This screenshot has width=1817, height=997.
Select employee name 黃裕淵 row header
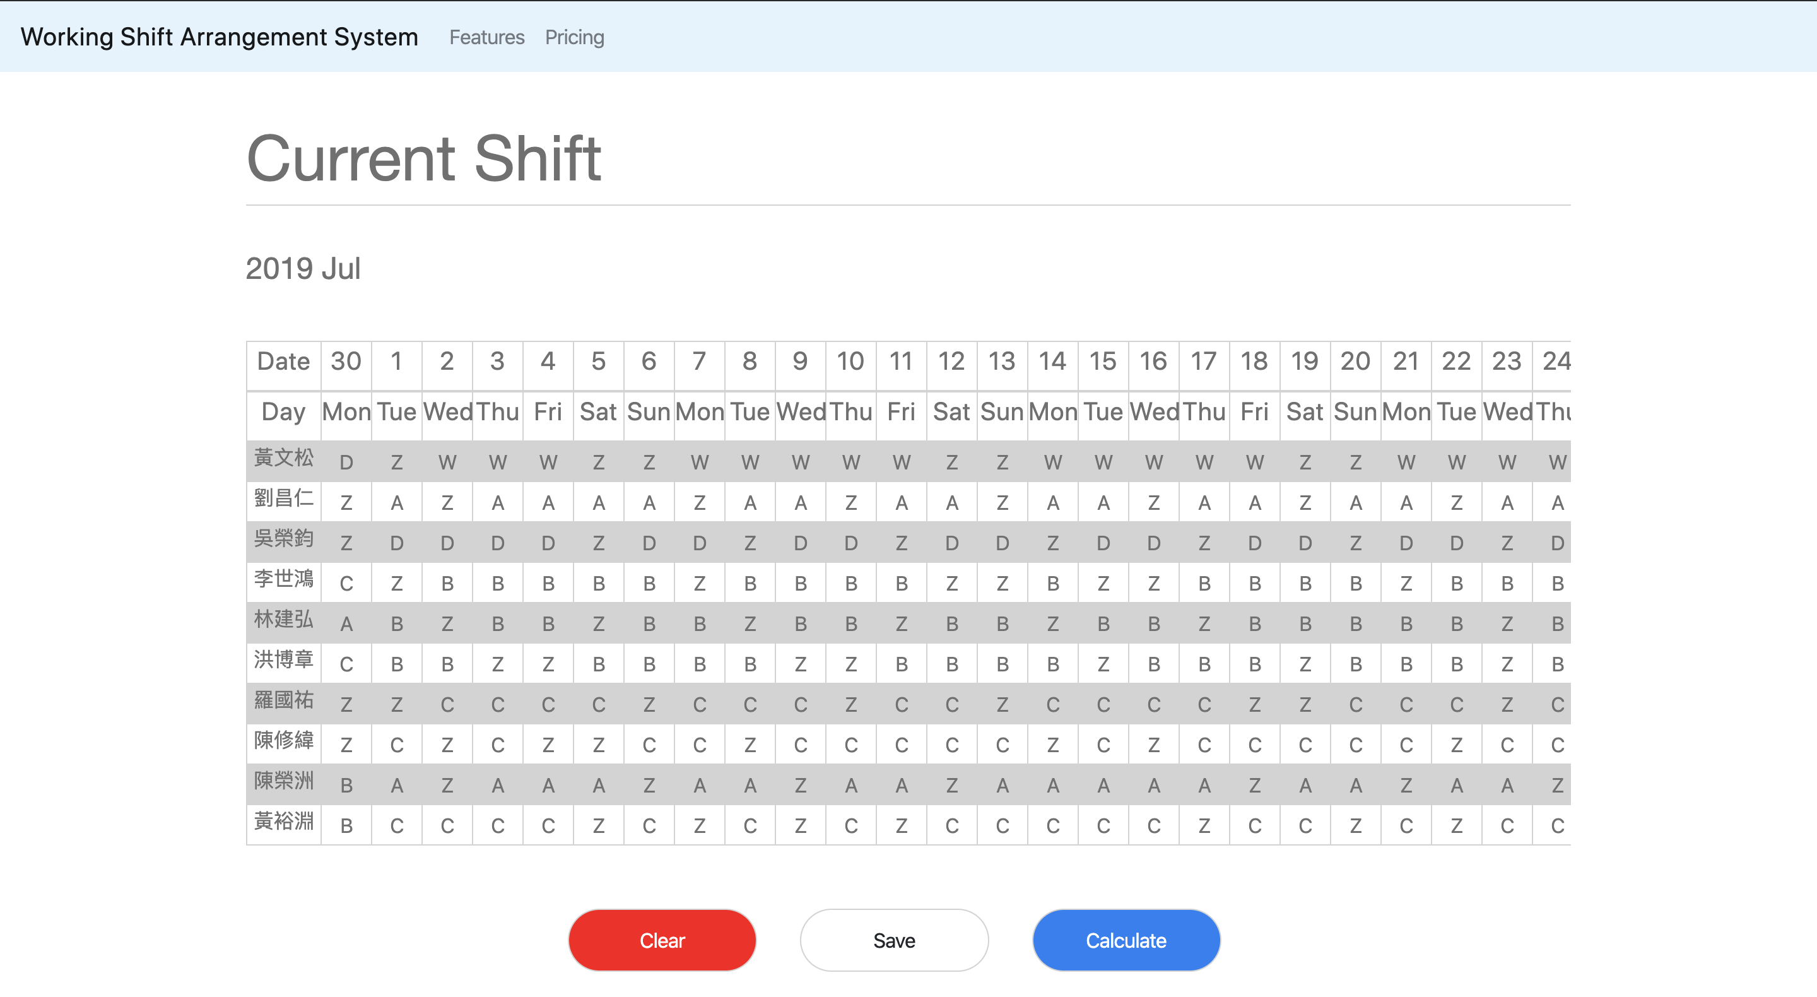283,822
